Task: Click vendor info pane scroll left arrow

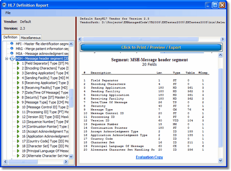Action: coord(80,39)
